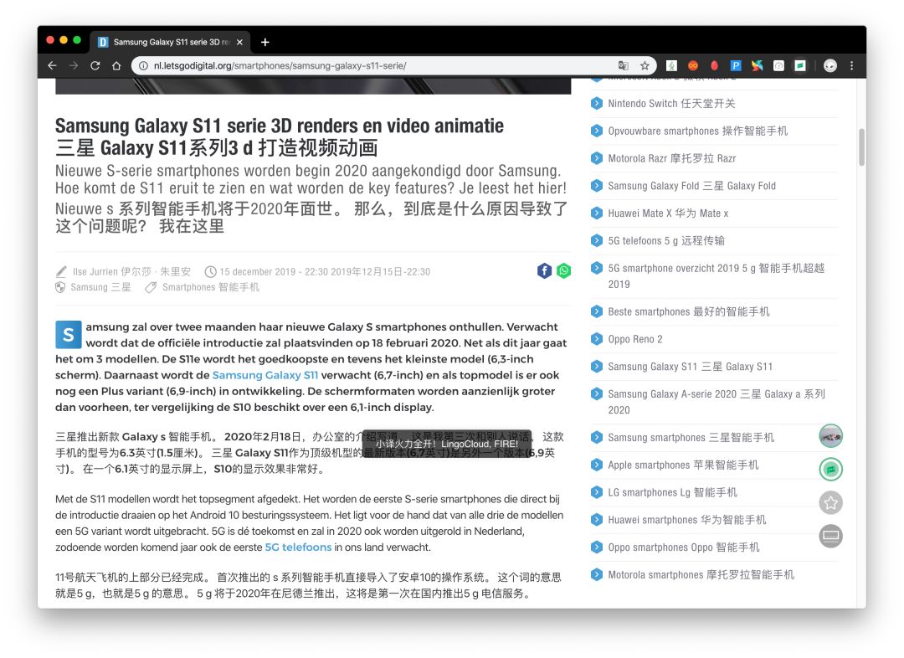Click the keyboard icon below the star

tap(830, 536)
